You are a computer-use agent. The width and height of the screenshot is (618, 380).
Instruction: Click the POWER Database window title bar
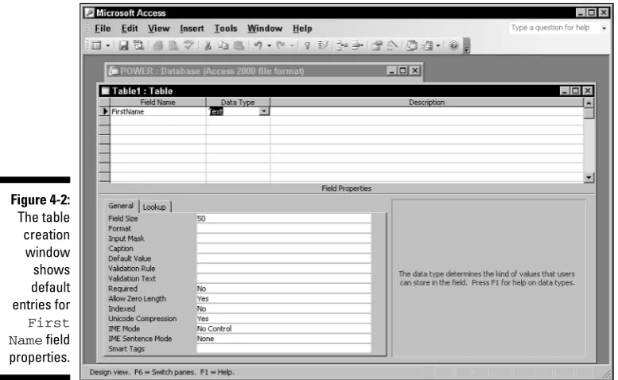click(264, 71)
